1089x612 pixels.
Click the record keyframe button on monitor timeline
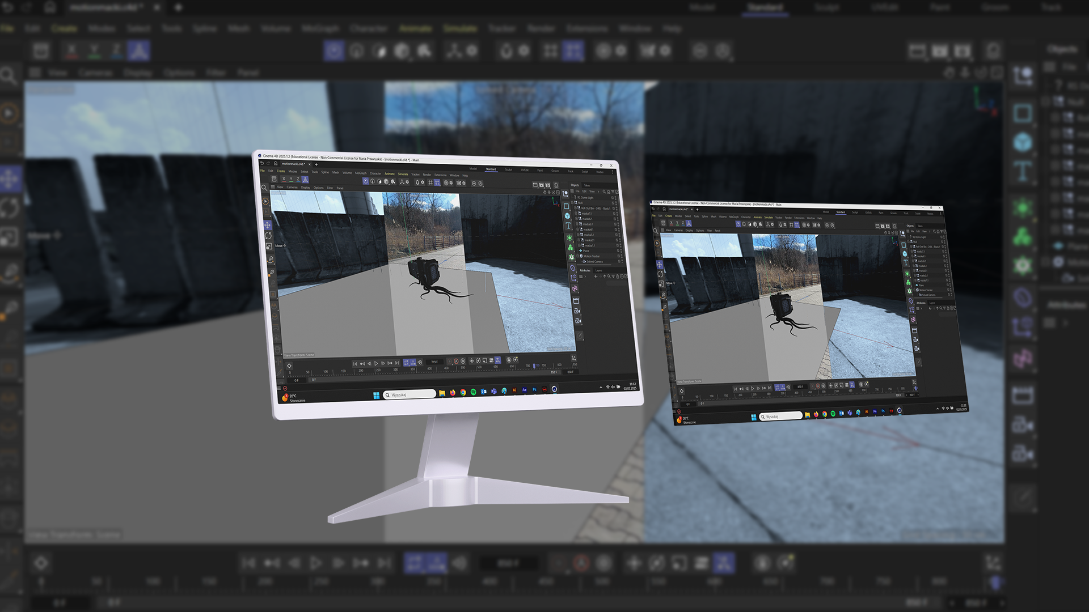(x=449, y=362)
